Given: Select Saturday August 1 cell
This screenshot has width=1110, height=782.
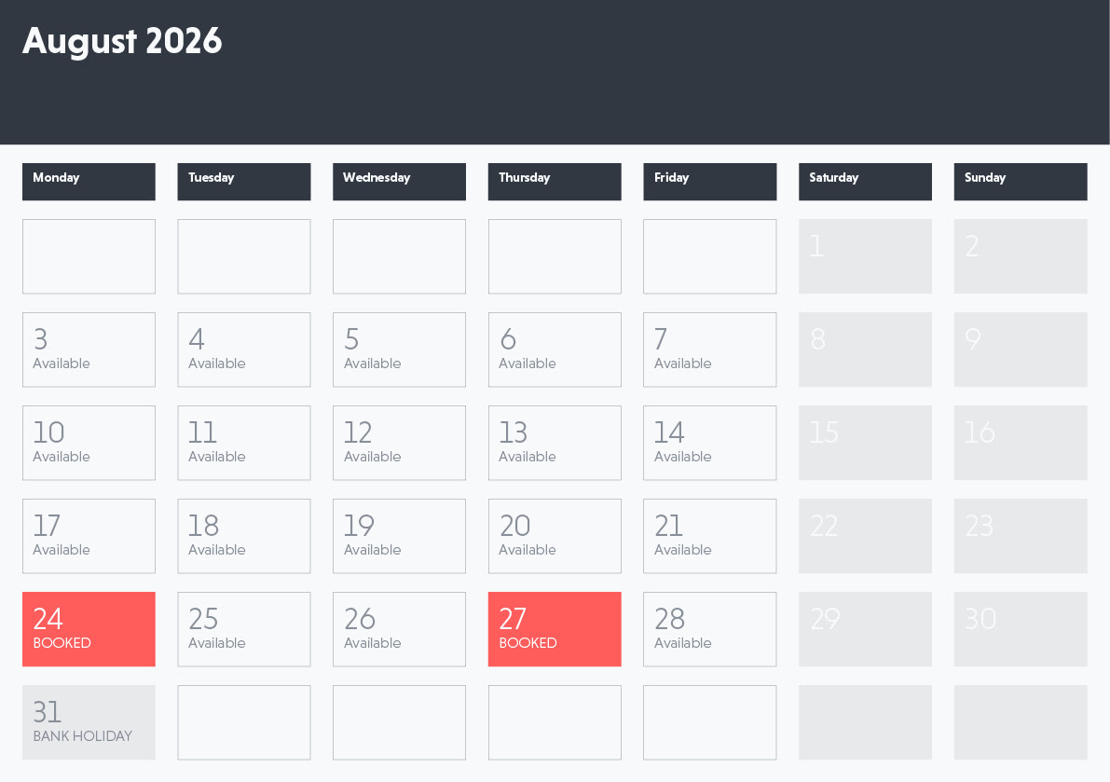Looking at the screenshot, I should (865, 256).
